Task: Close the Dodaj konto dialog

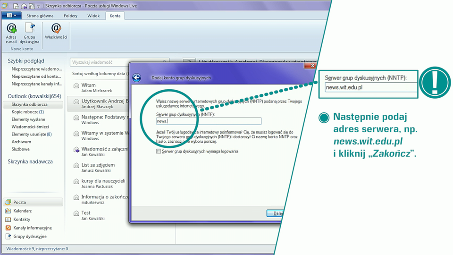Action: [x=311, y=66]
